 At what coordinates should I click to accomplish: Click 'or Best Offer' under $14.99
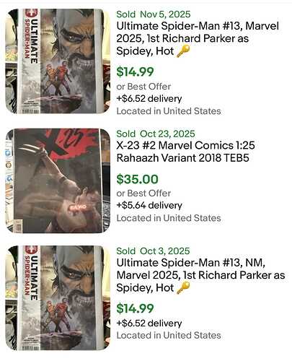pos(143,87)
